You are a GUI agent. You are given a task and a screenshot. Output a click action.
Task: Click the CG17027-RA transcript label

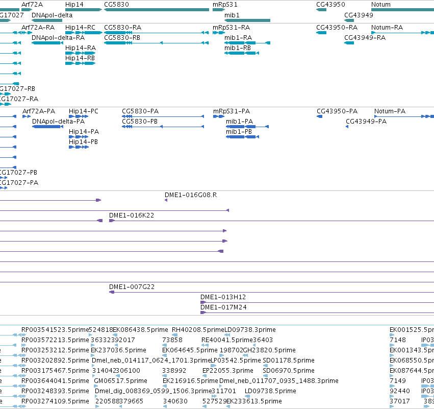[x=19, y=99]
